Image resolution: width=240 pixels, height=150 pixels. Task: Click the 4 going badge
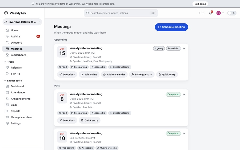[x=159, y=48]
